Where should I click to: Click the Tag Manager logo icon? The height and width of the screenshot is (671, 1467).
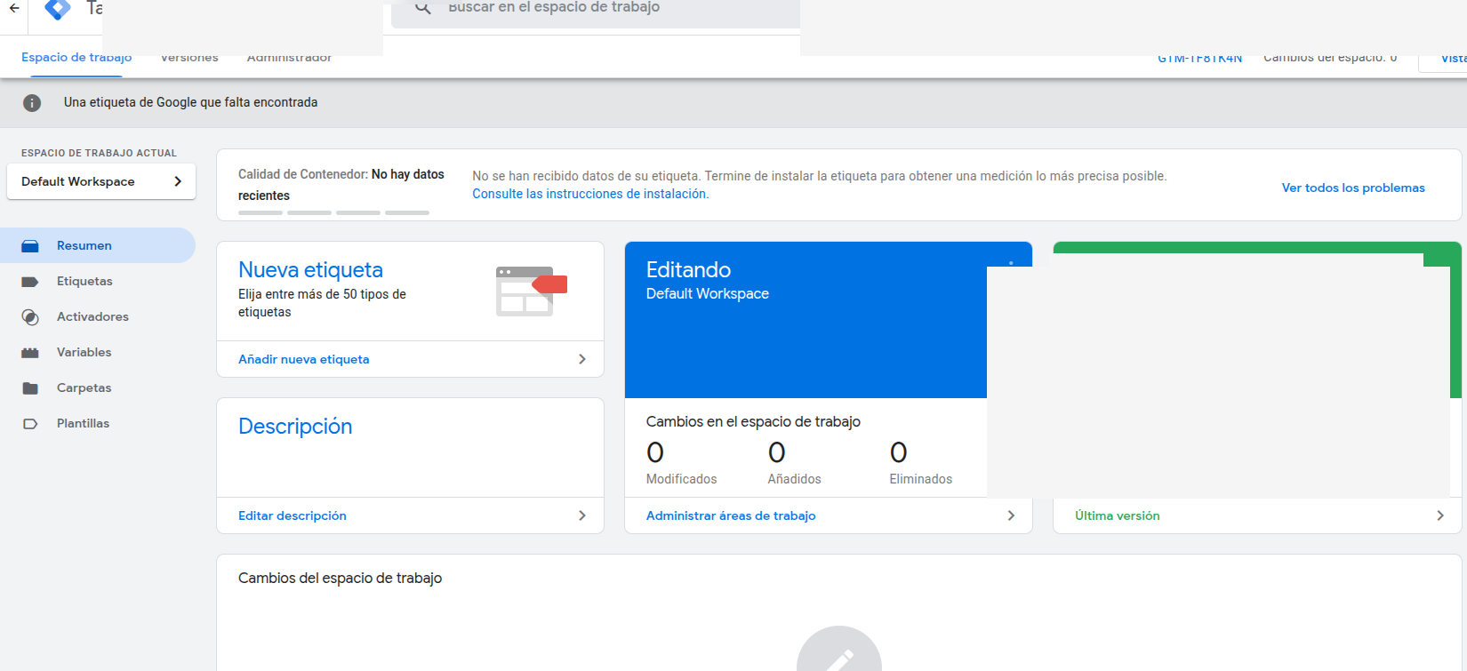point(58,9)
